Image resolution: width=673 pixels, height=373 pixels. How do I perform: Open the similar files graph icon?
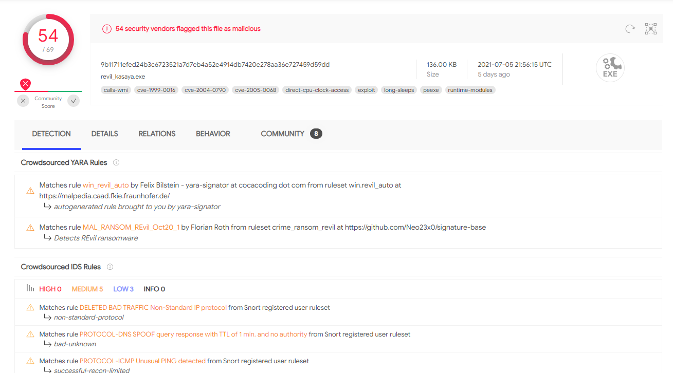point(651,29)
